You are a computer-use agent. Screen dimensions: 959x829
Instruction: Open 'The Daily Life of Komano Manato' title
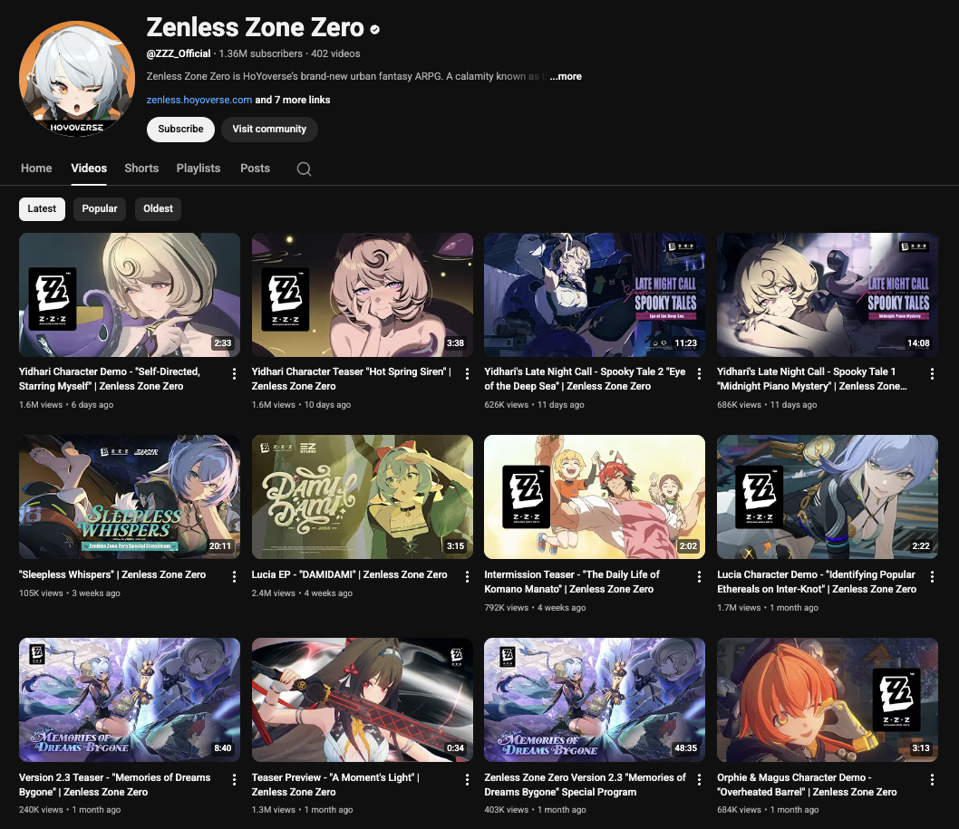tap(572, 582)
